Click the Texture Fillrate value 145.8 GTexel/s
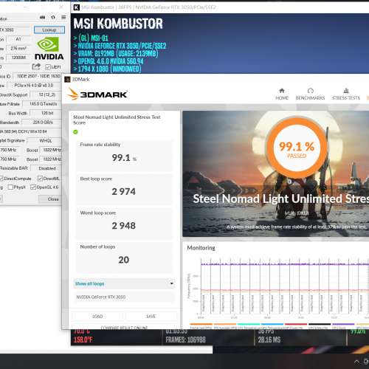 coord(42,104)
